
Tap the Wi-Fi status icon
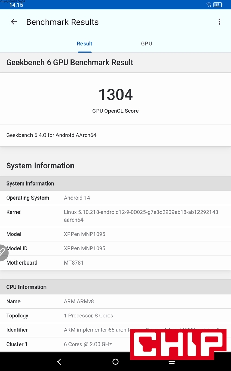click(x=209, y=5)
